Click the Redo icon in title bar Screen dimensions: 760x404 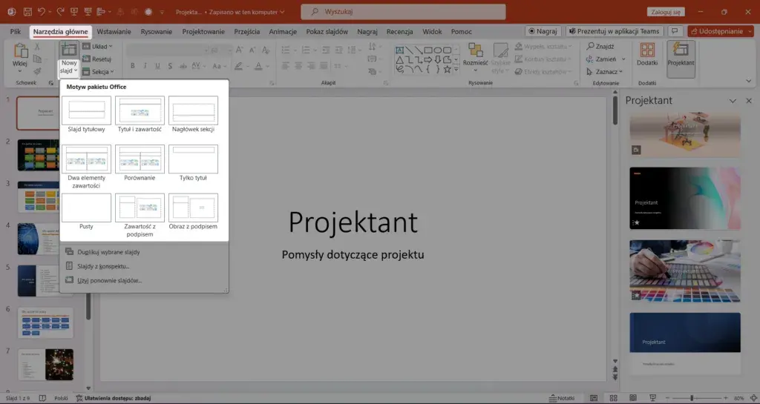tap(61, 12)
